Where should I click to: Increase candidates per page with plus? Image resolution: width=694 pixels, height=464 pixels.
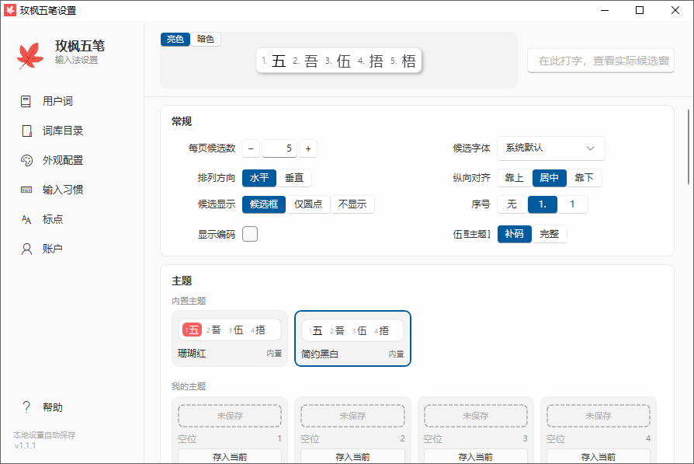pyautogui.click(x=308, y=148)
